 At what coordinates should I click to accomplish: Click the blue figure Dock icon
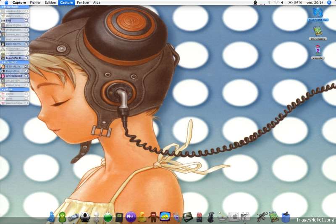tap(51, 217)
